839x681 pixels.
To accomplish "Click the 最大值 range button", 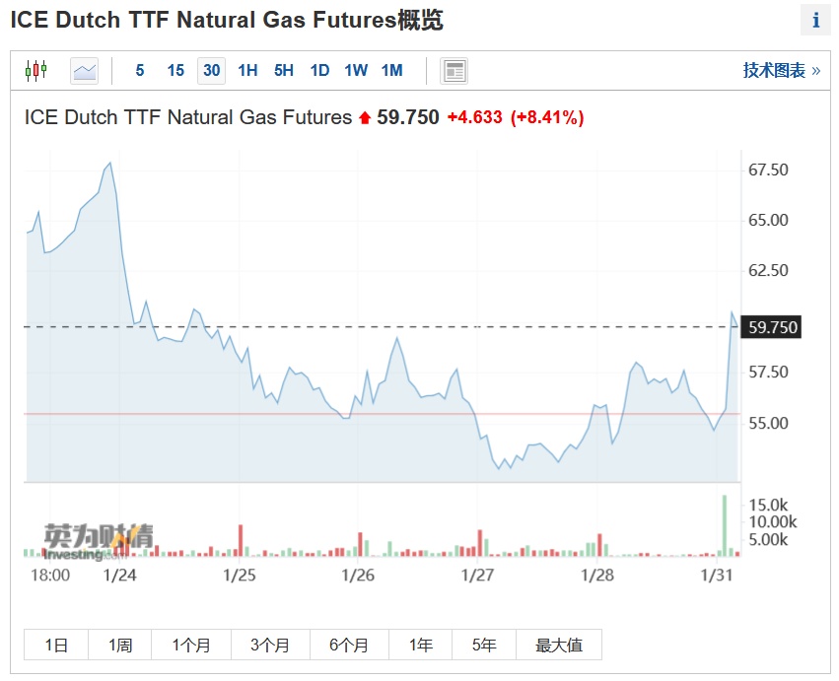I will coord(559,646).
